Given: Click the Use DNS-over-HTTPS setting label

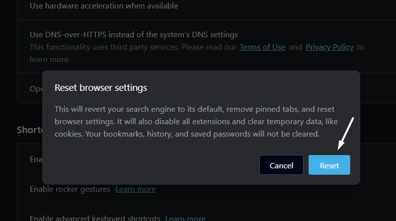Looking at the screenshot, I should pyautogui.click(x=134, y=35).
